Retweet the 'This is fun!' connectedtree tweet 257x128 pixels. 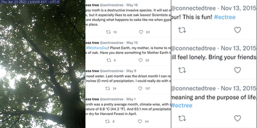pyautogui.click(x=182, y=30)
